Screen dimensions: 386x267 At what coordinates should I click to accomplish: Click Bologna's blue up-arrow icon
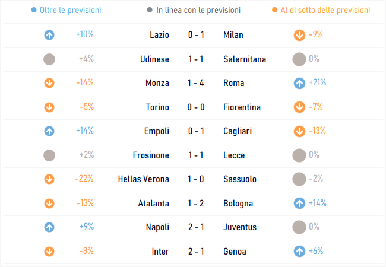pos(299,204)
